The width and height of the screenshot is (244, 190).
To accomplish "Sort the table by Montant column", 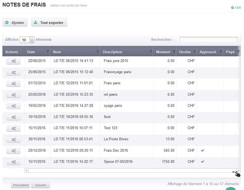I will pyautogui.click(x=165, y=51).
